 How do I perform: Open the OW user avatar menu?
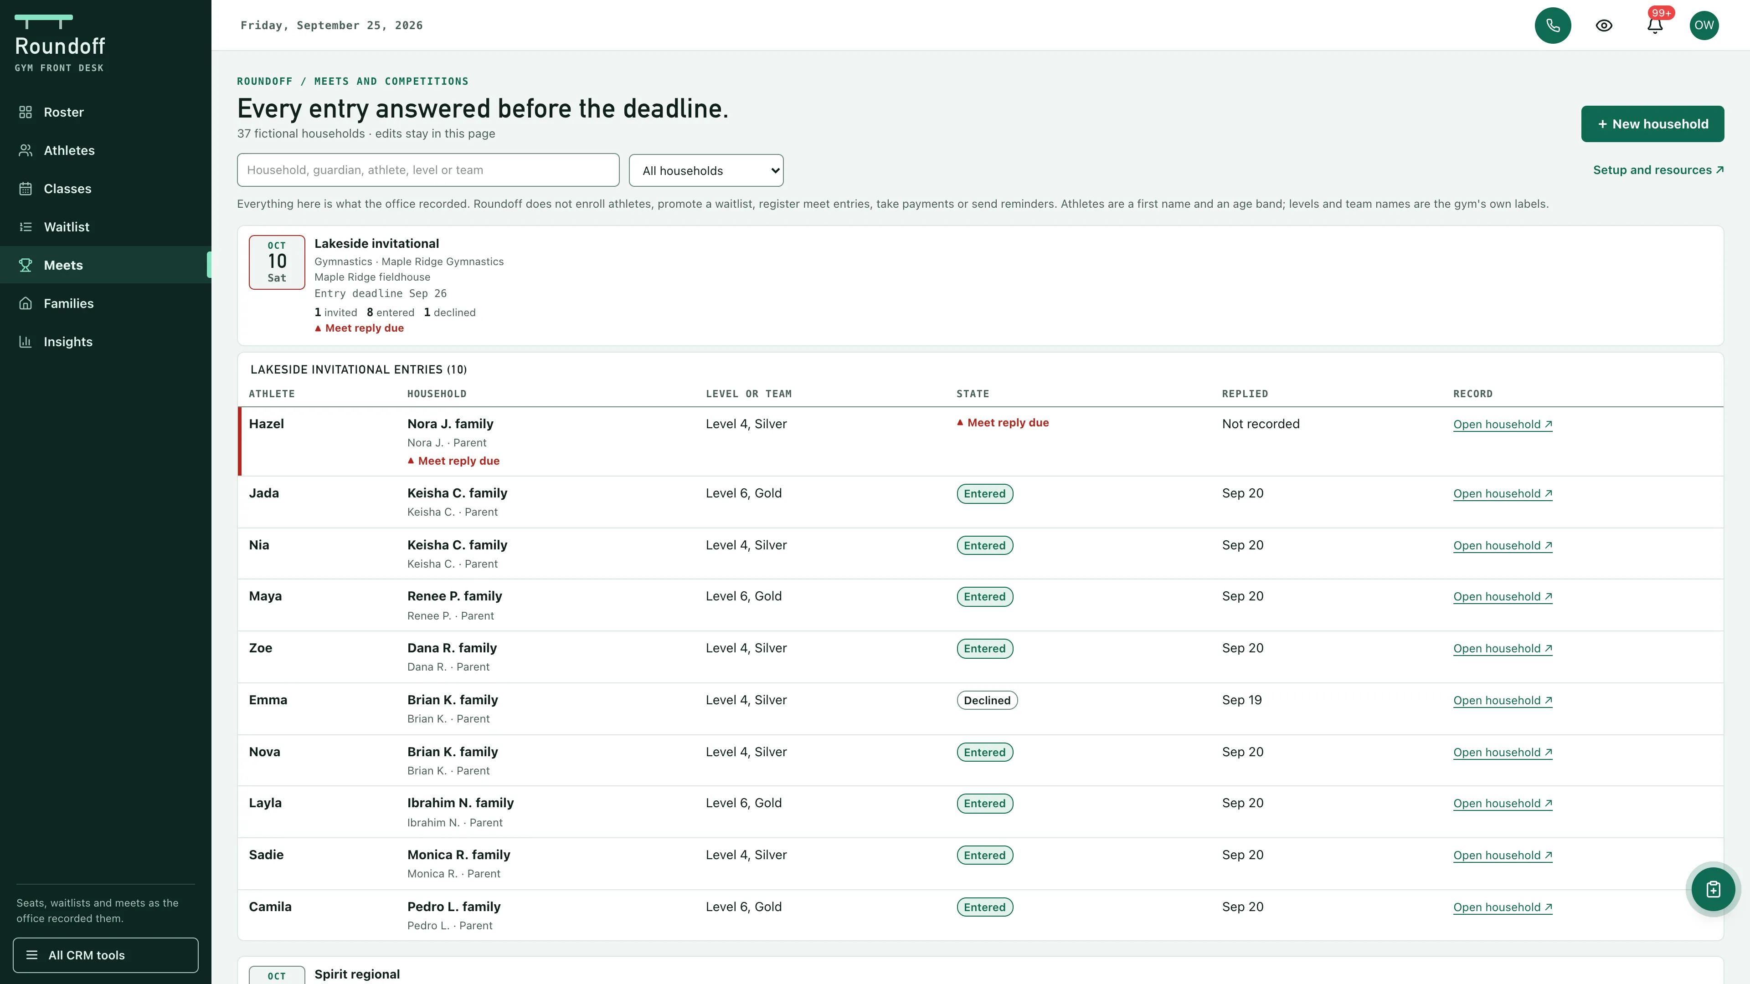1704,25
